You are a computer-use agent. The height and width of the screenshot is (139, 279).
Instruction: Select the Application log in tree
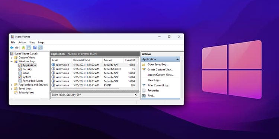coord(29,65)
